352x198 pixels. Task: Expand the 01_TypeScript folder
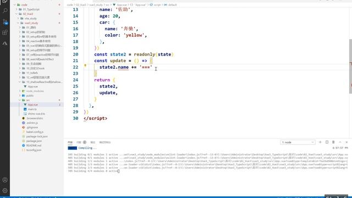tap(16, 9)
